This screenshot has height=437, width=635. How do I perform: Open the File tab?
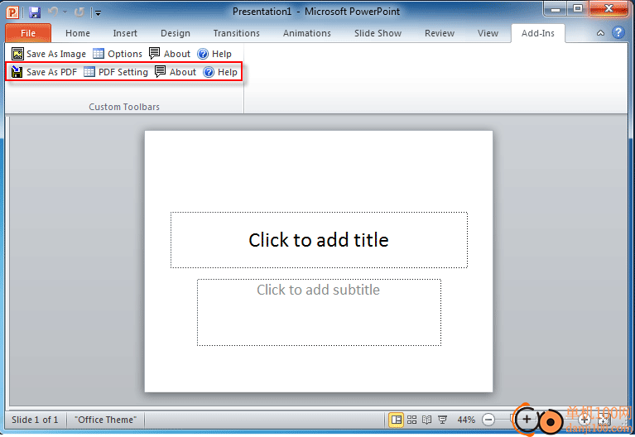28,33
